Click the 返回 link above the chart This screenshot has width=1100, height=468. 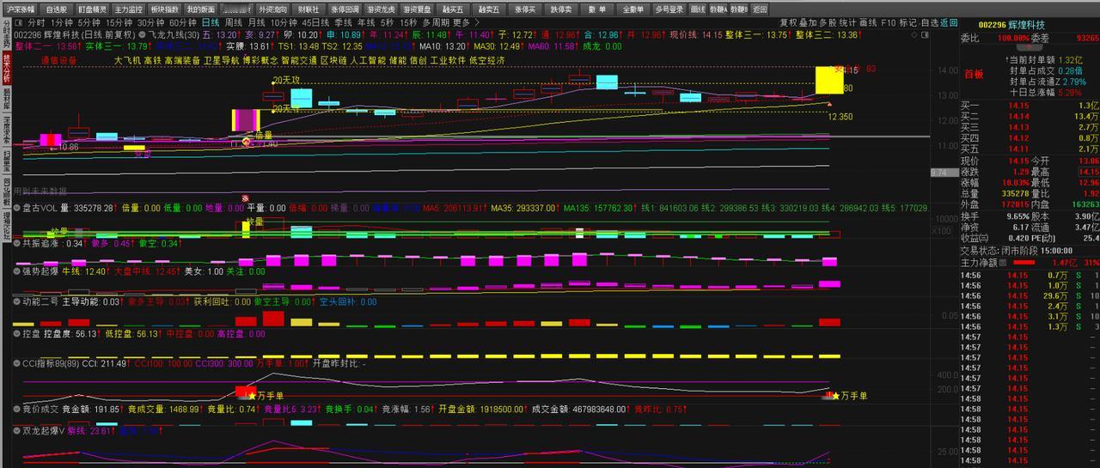click(x=949, y=22)
